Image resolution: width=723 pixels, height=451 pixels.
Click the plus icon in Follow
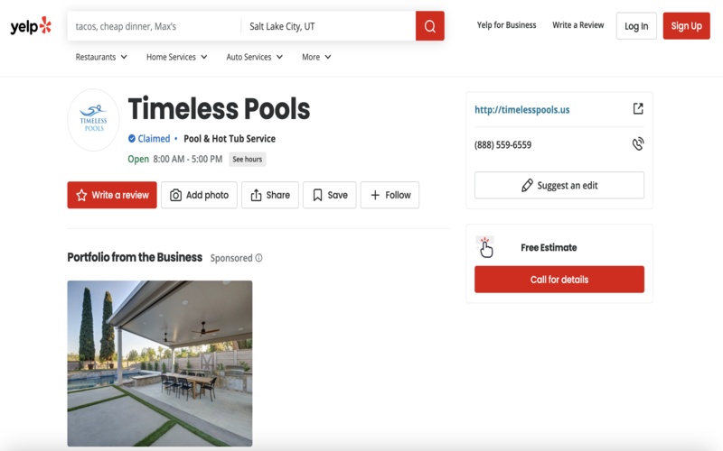point(375,195)
